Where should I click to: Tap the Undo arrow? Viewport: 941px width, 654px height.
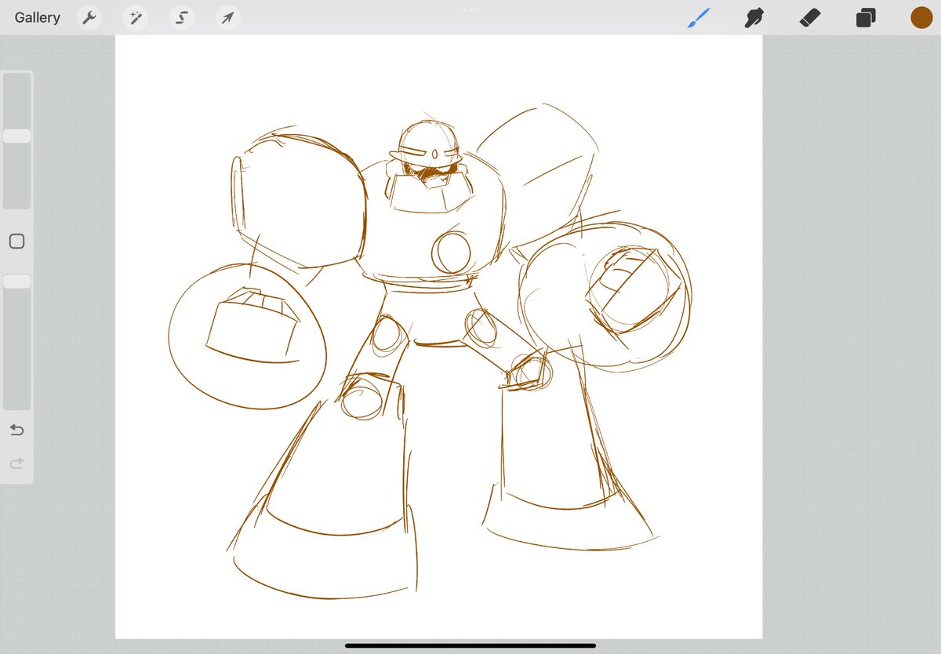16,430
